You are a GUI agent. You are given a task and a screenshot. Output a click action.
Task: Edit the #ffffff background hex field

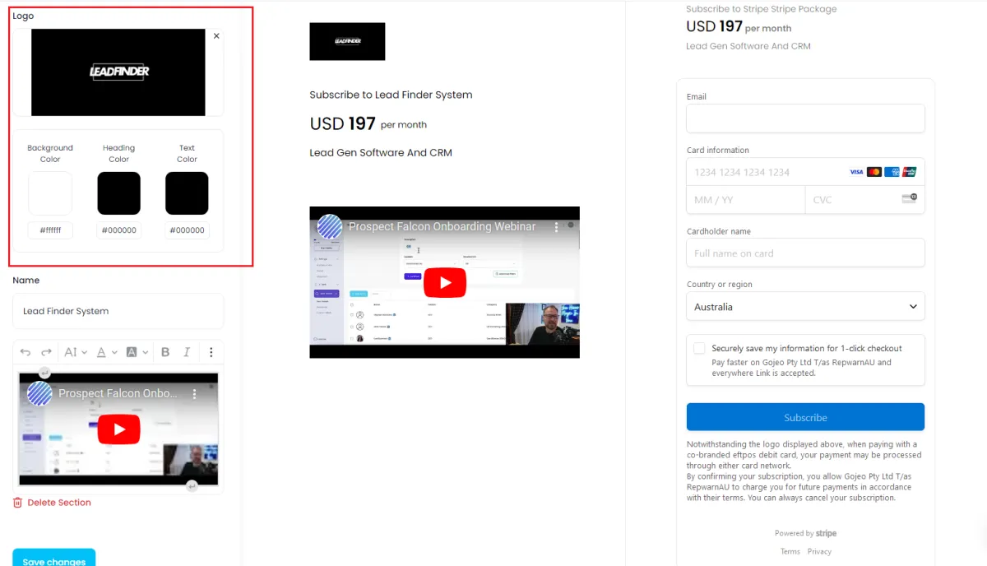click(50, 230)
